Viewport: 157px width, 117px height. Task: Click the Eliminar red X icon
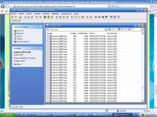(x=15, y=39)
